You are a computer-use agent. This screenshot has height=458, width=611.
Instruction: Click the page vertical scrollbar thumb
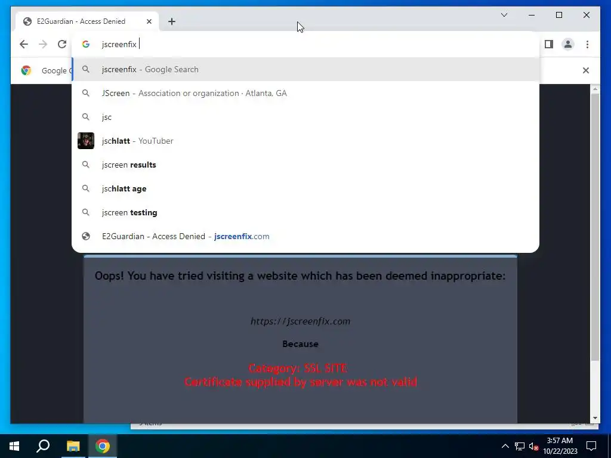595,227
